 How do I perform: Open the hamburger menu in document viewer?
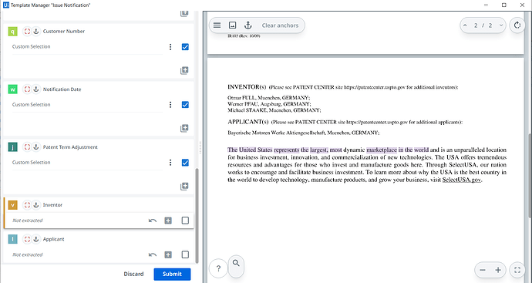coord(217,25)
